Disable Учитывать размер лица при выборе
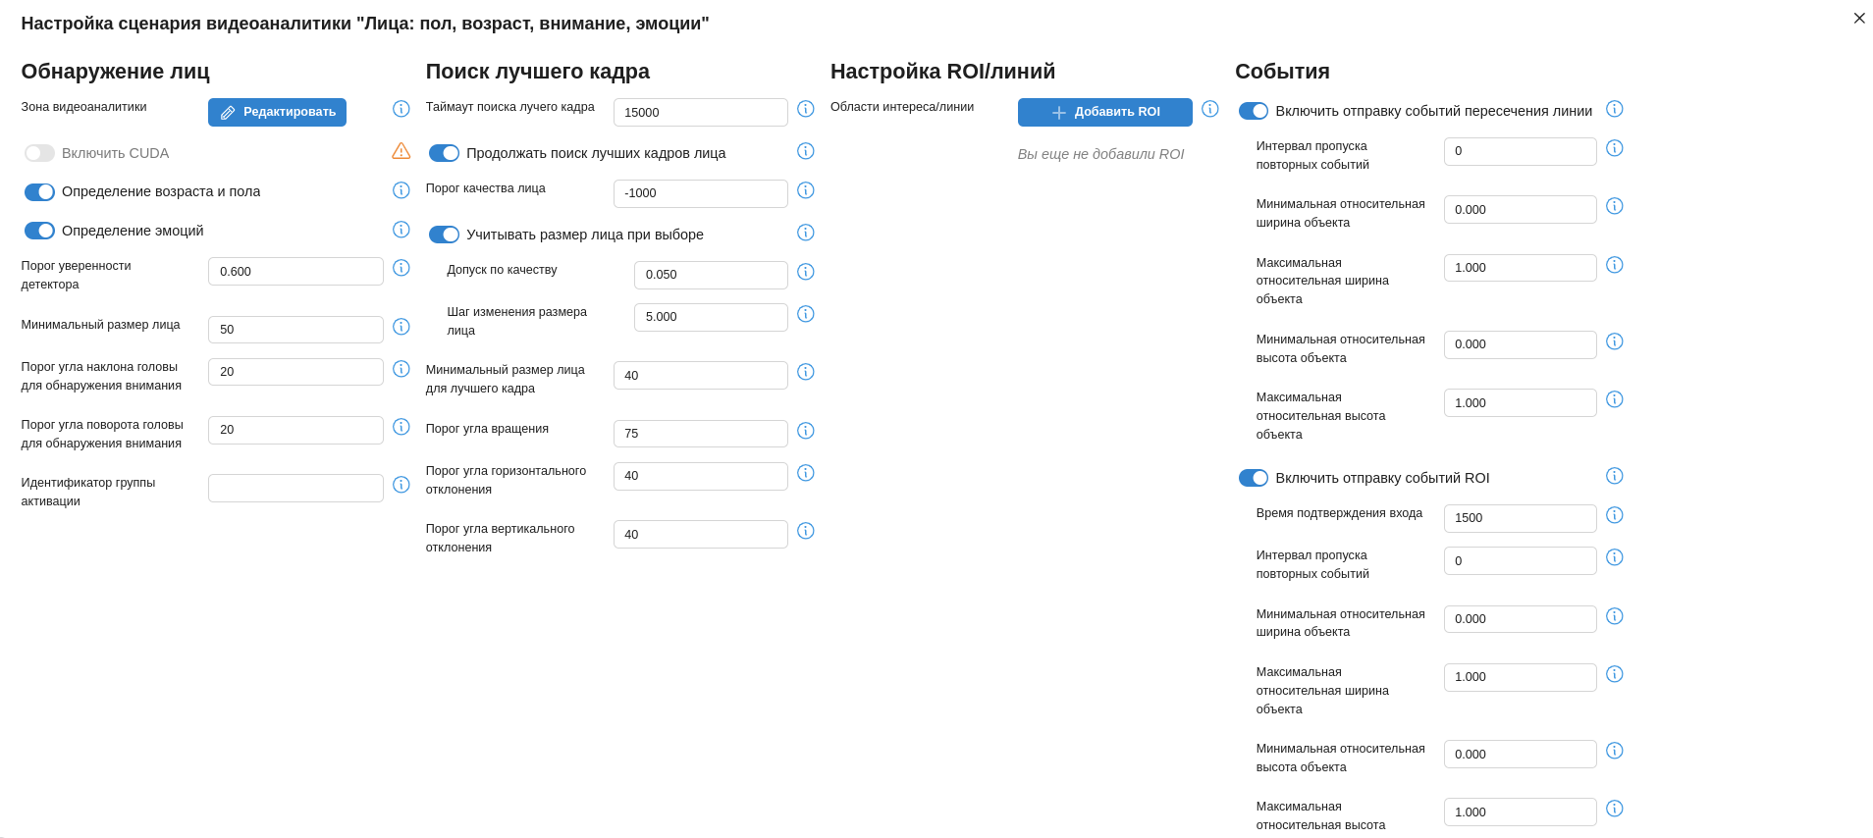The image size is (1873, 838). [444, 235]
